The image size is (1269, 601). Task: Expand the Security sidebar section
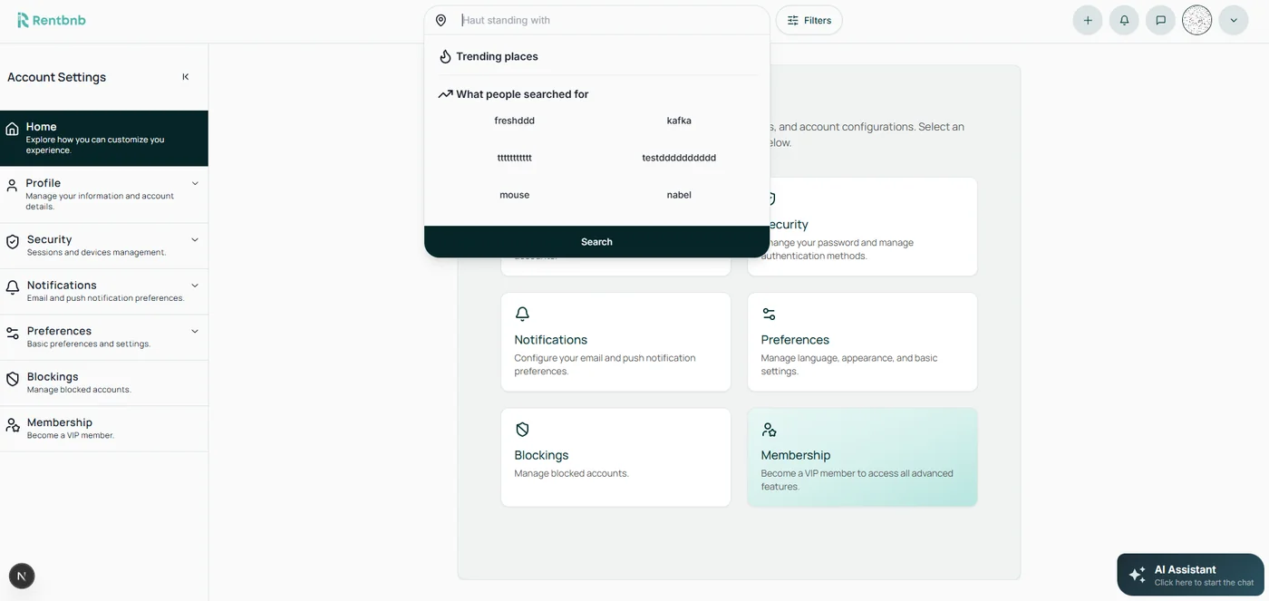tap(194, 240)
